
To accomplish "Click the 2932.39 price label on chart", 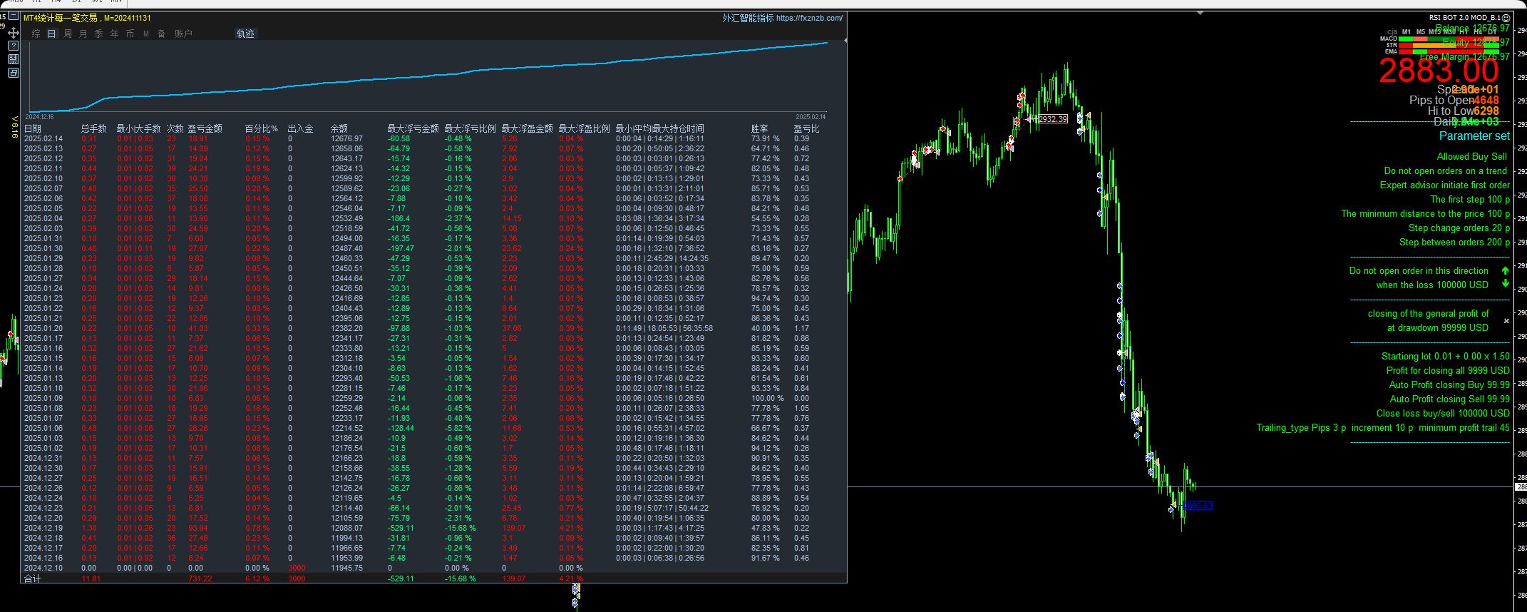I will click(1052, 119).
